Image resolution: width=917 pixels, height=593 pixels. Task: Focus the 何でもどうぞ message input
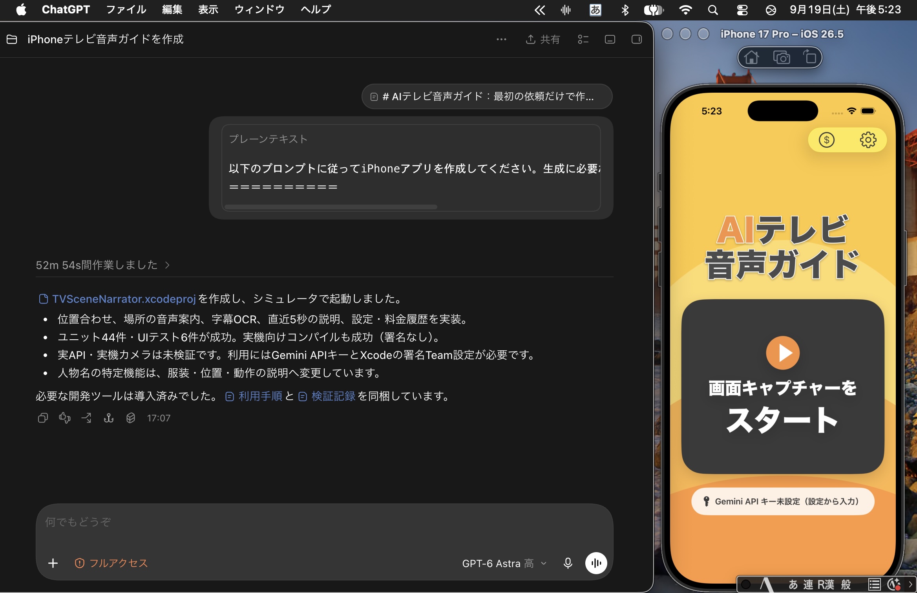point(324,522)
